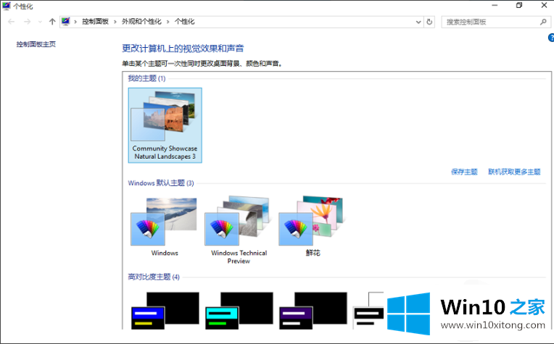This screenshot has width=554, height=344.
Task: Click the 更改计算机上的视觉效果和声音 heading
Action: pos(183,49)
